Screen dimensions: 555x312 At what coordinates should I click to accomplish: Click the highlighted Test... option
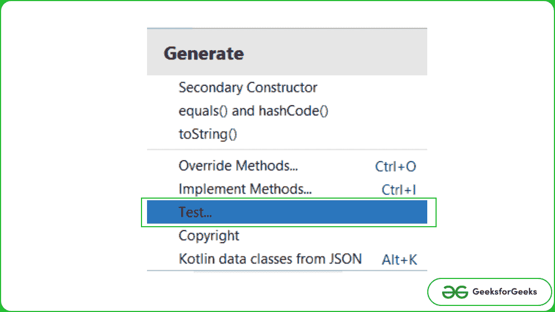(x=195, y=212)
